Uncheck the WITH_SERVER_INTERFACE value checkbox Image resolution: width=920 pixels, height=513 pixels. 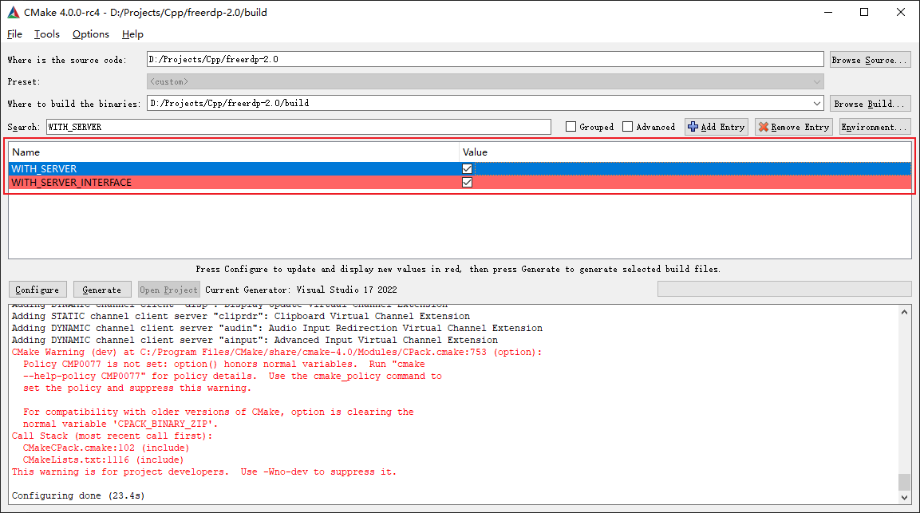467,182
